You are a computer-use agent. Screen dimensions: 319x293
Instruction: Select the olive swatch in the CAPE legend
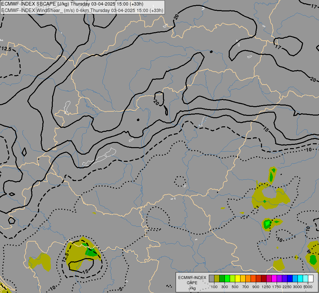click(217, 278)
